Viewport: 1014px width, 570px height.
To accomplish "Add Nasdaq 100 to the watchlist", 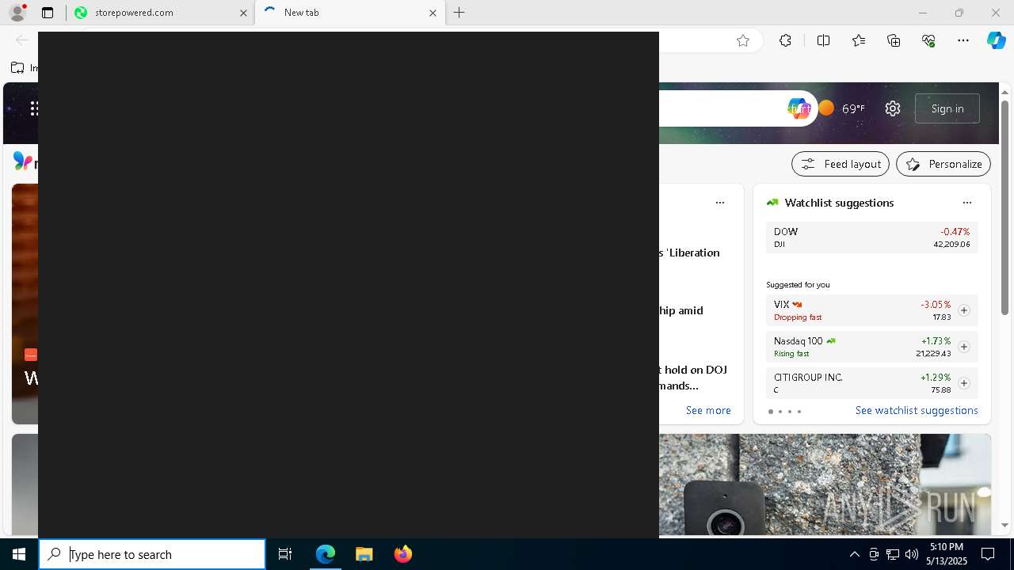I will point(963,347).
